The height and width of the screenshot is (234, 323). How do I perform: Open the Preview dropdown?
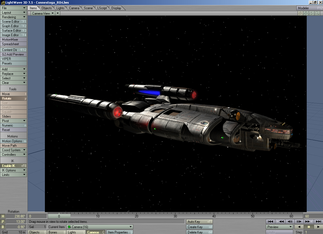click(x=279, y=227)
